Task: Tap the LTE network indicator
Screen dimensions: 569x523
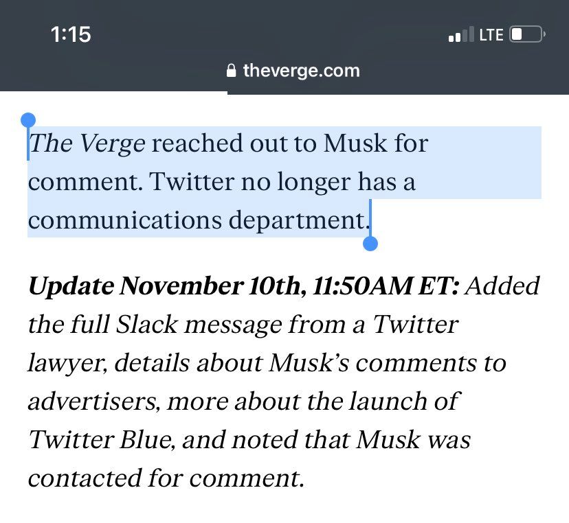Action: 491,34
